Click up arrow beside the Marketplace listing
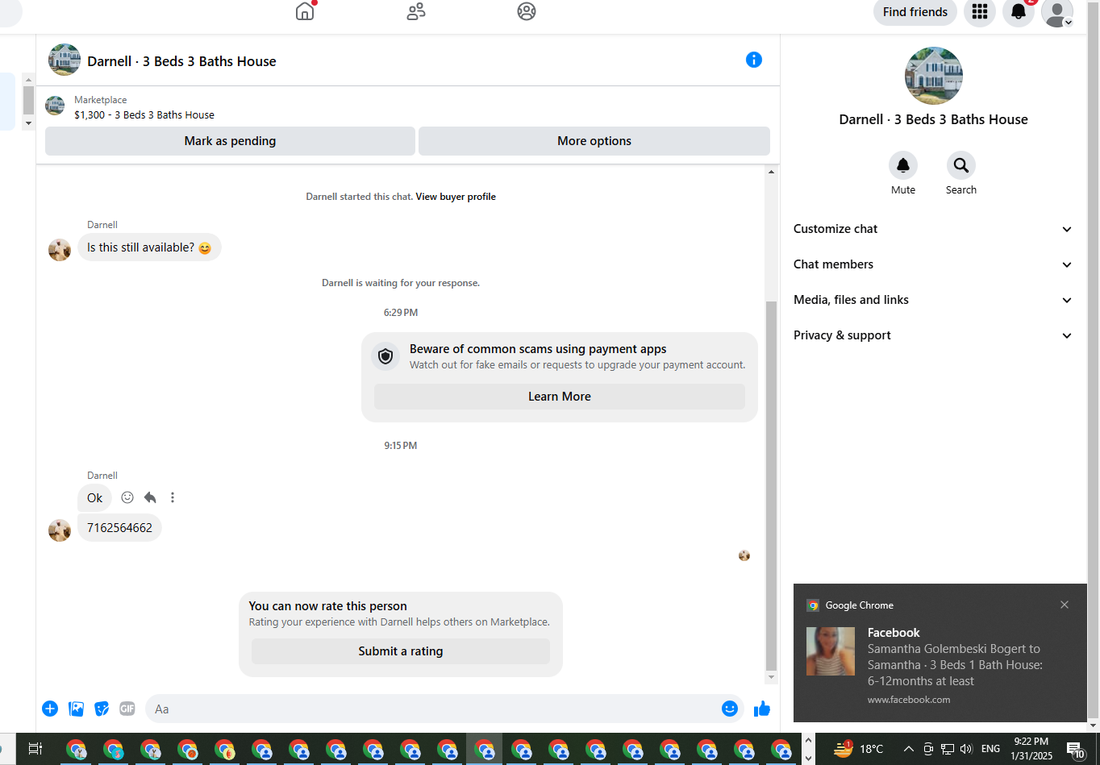This screenshot has width=1100, height=765. (x=28, y=80)
